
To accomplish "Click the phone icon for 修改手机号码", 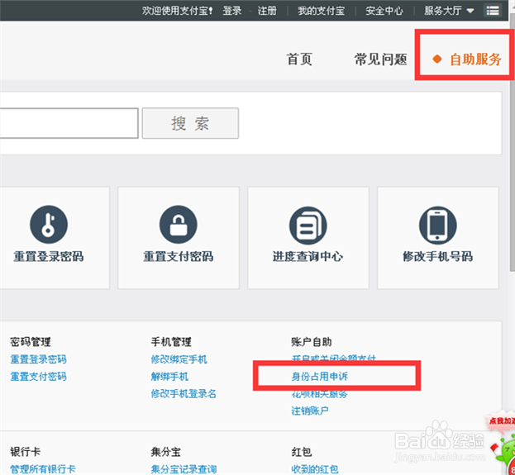I will [x=438, y=226].
